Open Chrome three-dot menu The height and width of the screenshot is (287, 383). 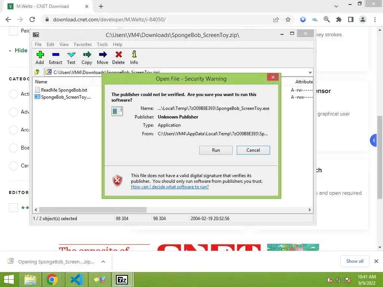pos(375,19)
